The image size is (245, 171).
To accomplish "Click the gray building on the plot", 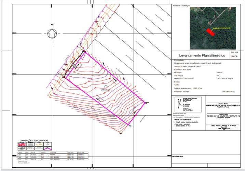I will click(x=75, y=65).
